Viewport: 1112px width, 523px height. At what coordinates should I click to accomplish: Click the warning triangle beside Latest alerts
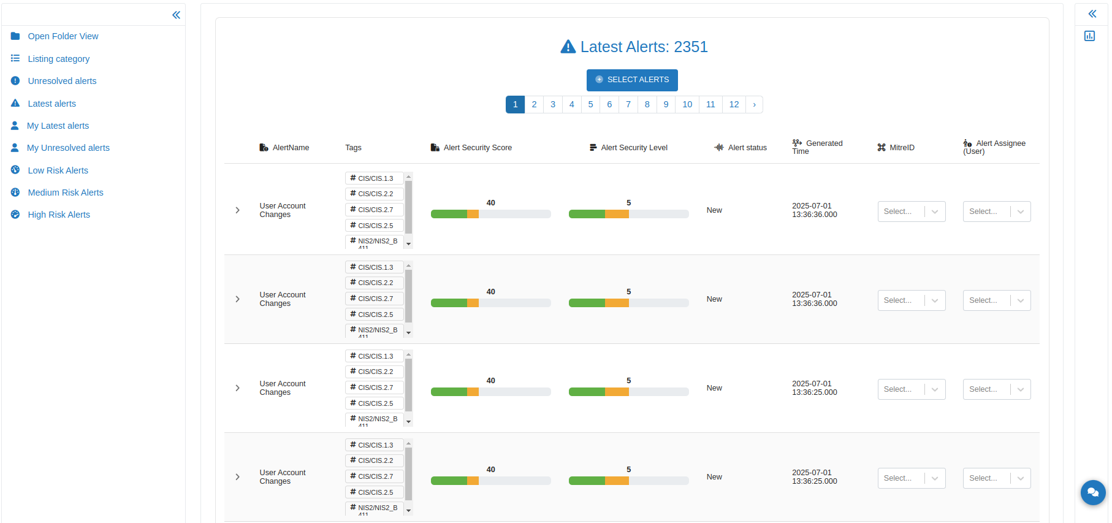(15, 104)
